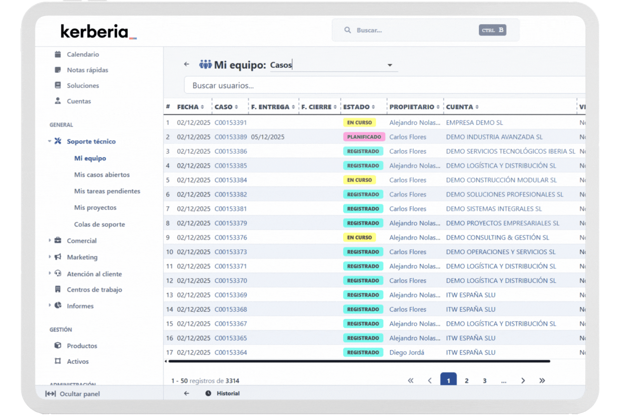Click the Notas rápidas note icon
Screen dimensions: 619x420
pos(58,70)
